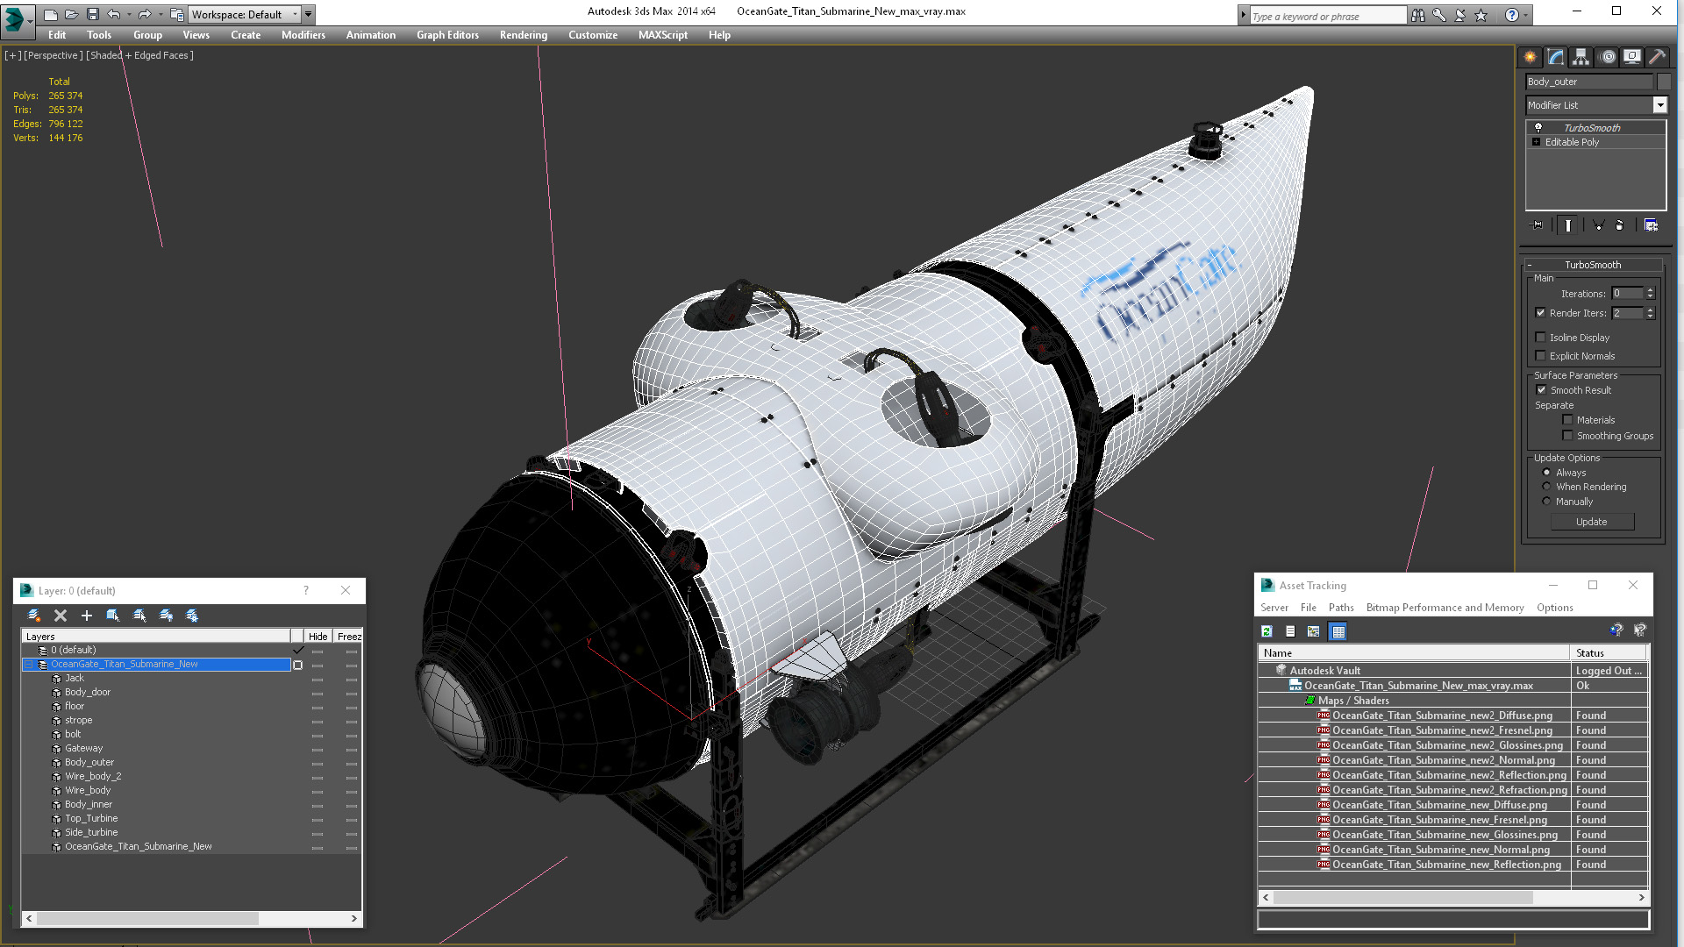Toggle Show End Result in modifier stack
This screenshot has width=1684, height=947.
(1568, 225)
